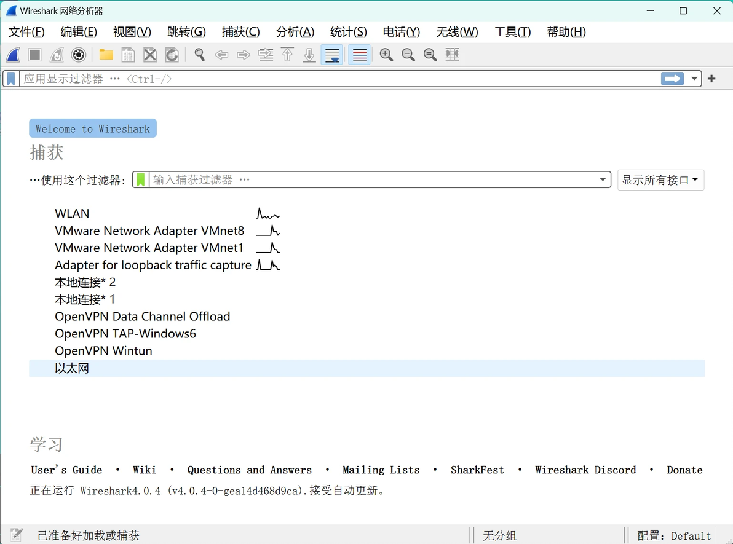Click the 配置: Default profile in status bar
The height and width of the screenshot is (544, 733).
(x=673, y=535)
